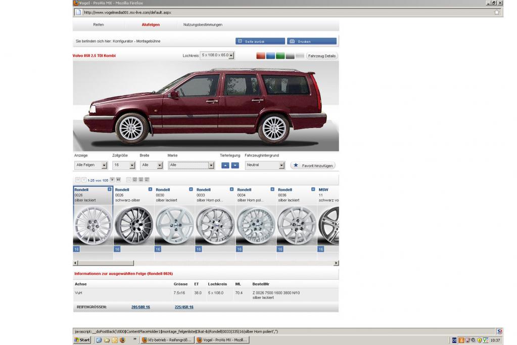The image size is (517, 345).
Task: Open the Reifen tab
Action: pyautogui.click(x=98, y=25)
